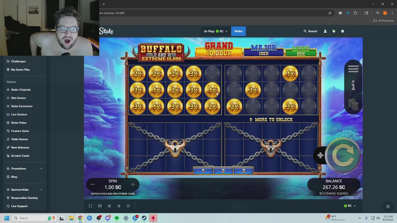Open Chrome extensions puzzle icon
Image resolution: width=397 pixels, height=223 pixels.
[355, 13]
